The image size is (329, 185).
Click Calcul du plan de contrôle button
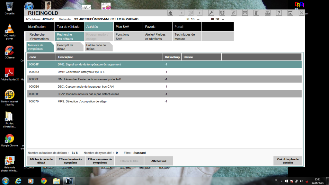288,161
